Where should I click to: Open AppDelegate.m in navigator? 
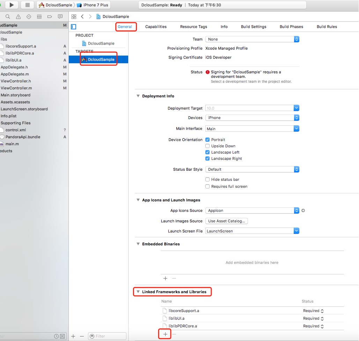click(x=15, y=74)
